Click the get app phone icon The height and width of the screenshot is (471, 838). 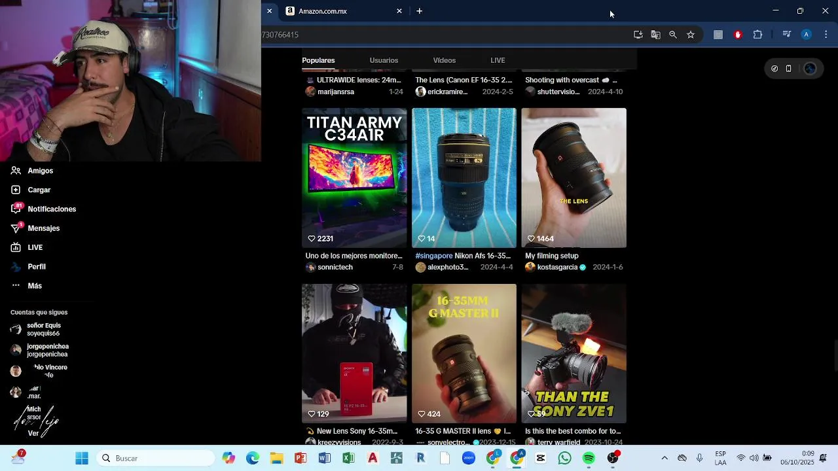pos(788,69)
